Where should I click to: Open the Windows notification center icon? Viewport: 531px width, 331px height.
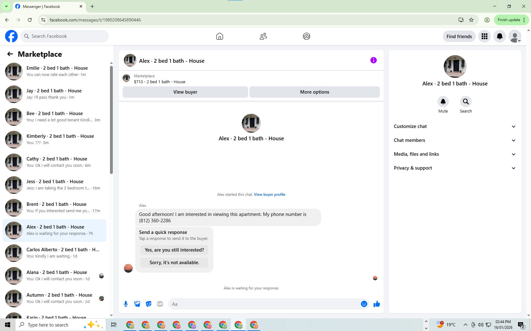pyautogui.click(x=521, y=325)
